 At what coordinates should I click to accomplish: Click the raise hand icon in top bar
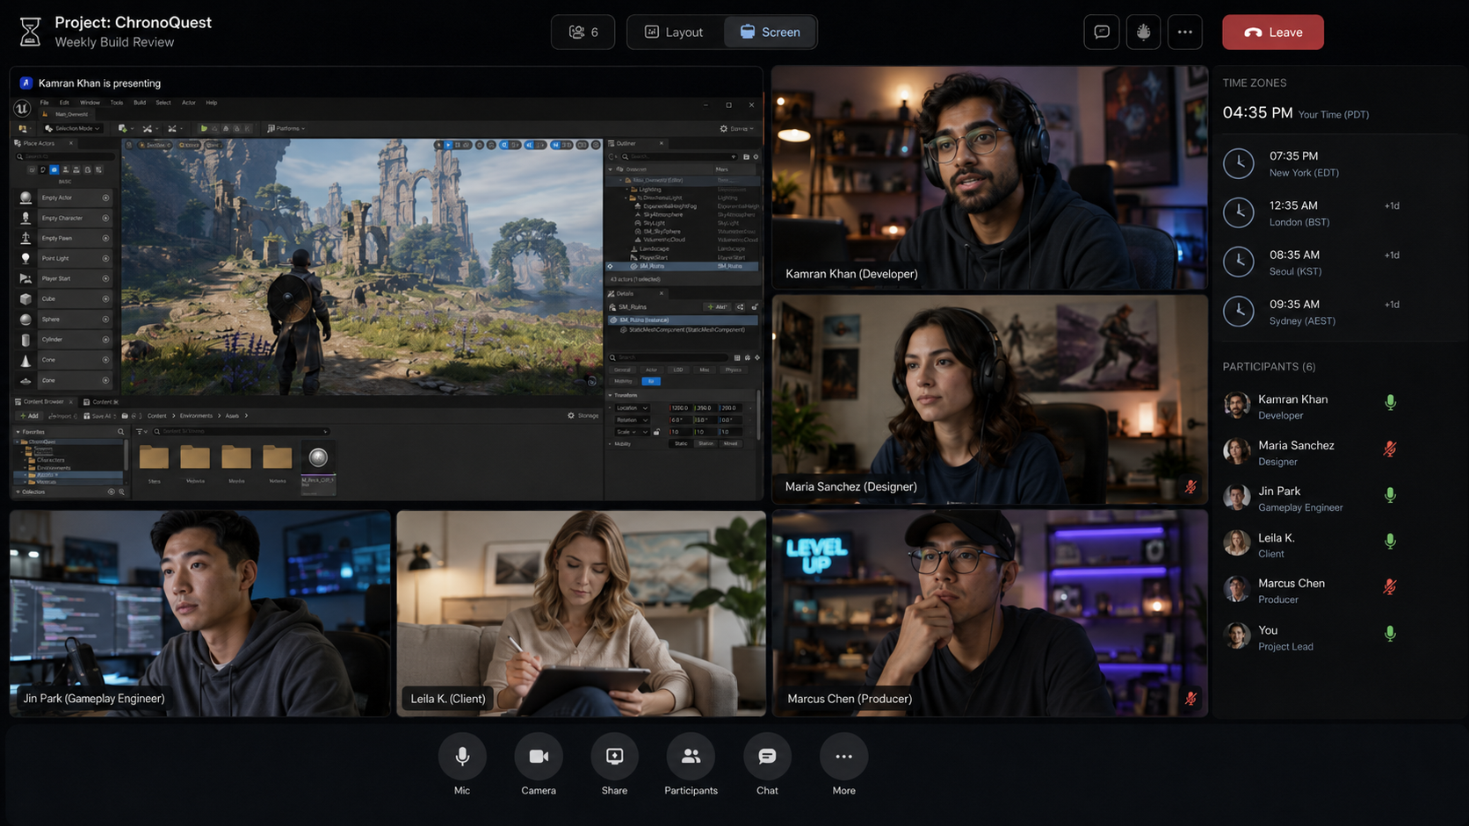point(1143,32)
